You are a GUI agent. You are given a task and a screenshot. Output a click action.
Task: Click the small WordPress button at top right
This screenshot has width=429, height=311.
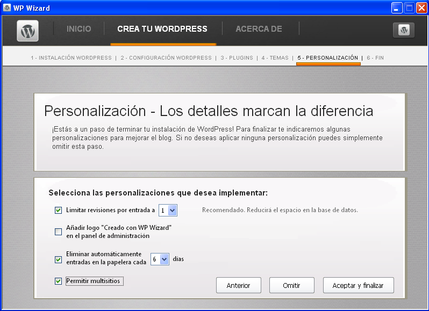pos(404,30)
